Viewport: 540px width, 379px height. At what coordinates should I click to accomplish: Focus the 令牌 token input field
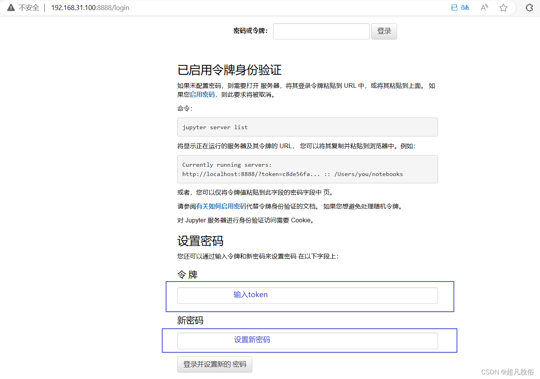(x=307, y=295)
